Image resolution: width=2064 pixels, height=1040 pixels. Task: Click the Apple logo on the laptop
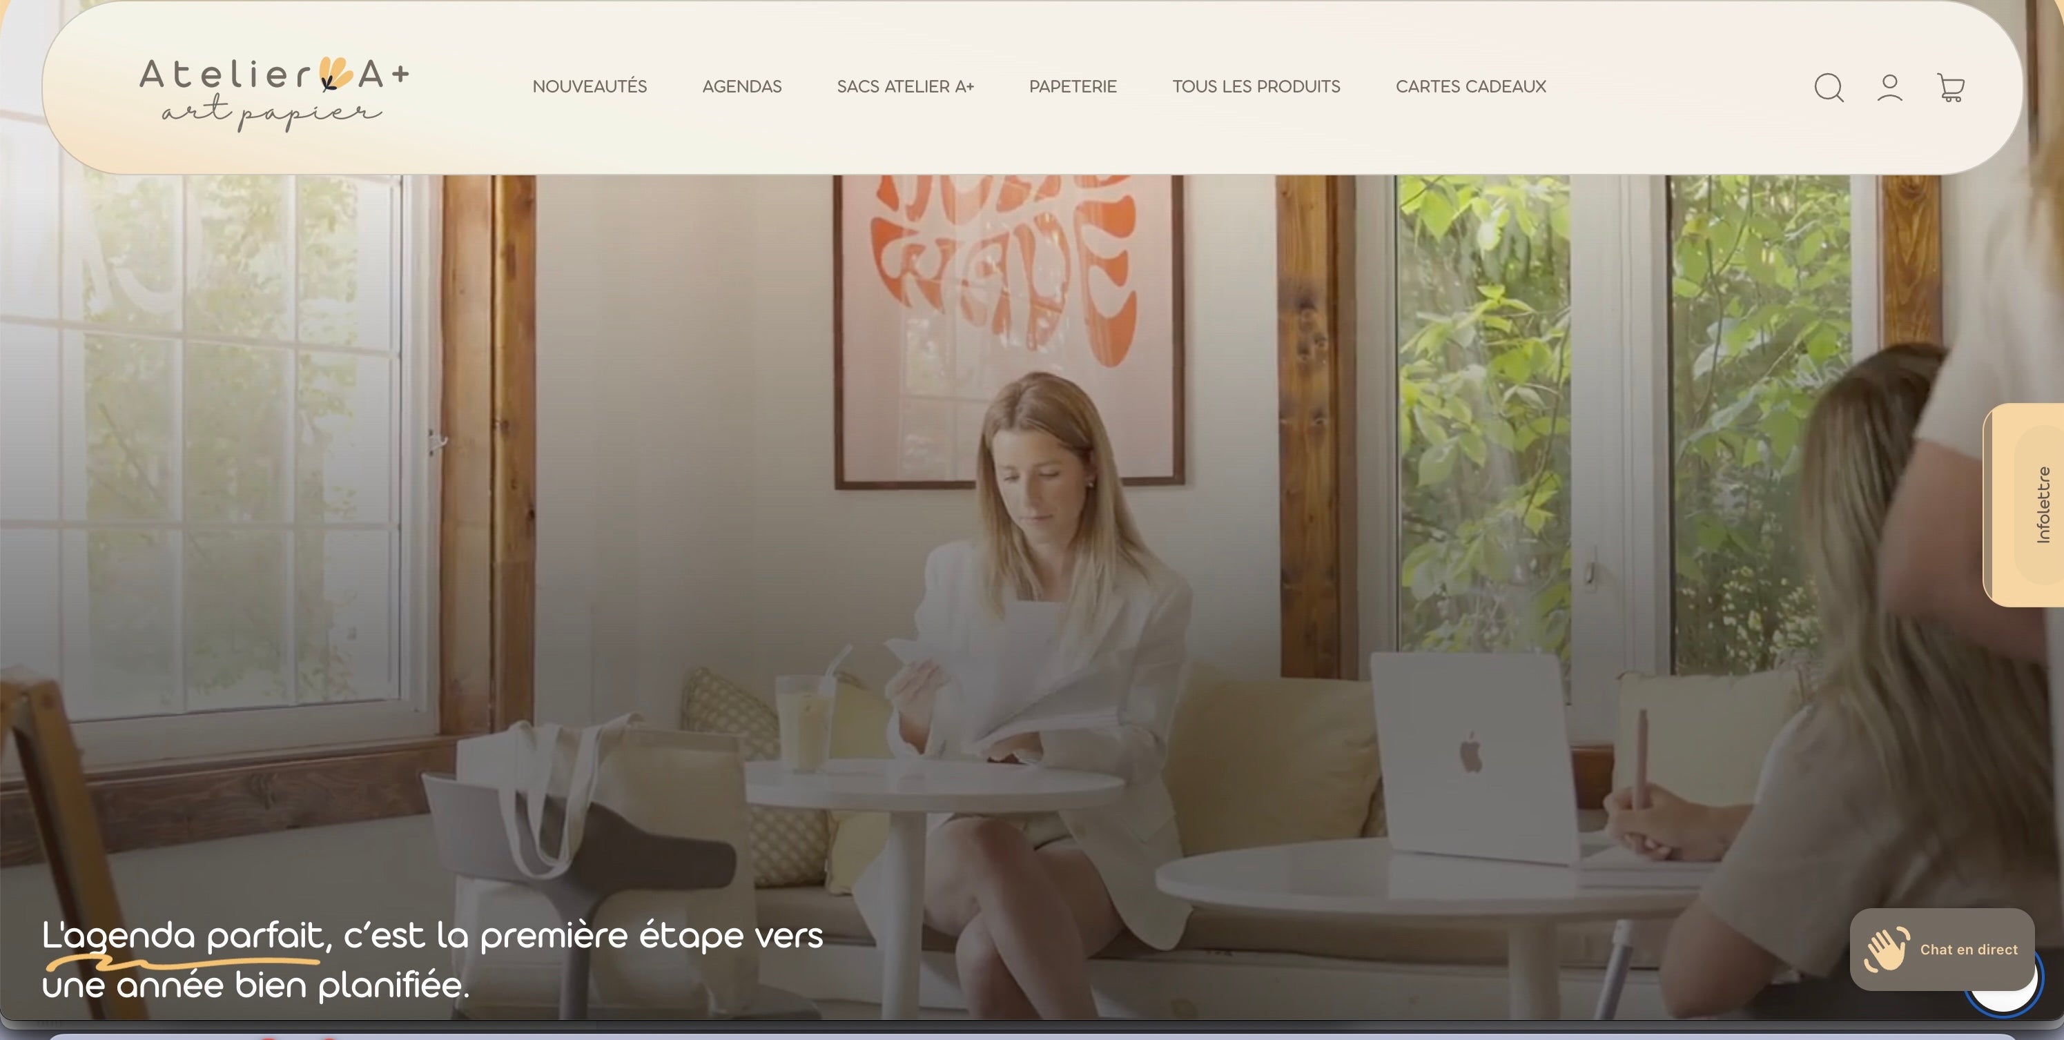point(1470,752)
